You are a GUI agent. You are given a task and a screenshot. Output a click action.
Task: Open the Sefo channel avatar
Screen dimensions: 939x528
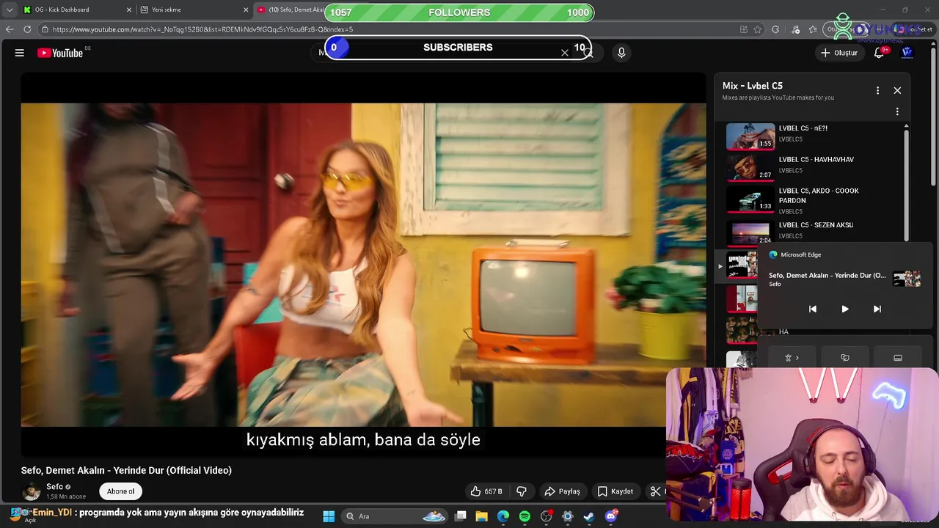click(32, 491)
